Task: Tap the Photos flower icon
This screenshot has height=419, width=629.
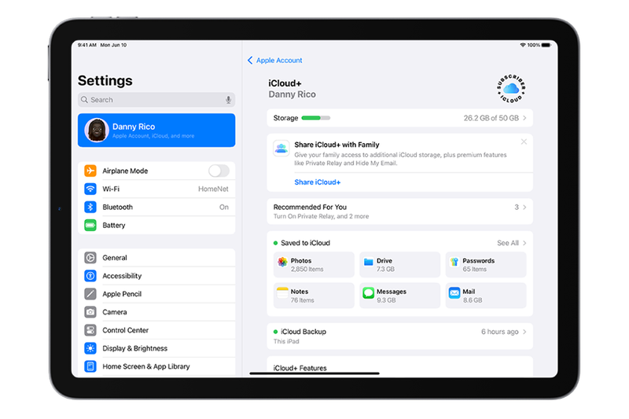Action: click(282, 262)
